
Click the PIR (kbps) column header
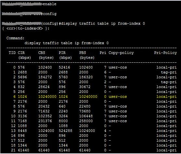[x=65, y=55]
